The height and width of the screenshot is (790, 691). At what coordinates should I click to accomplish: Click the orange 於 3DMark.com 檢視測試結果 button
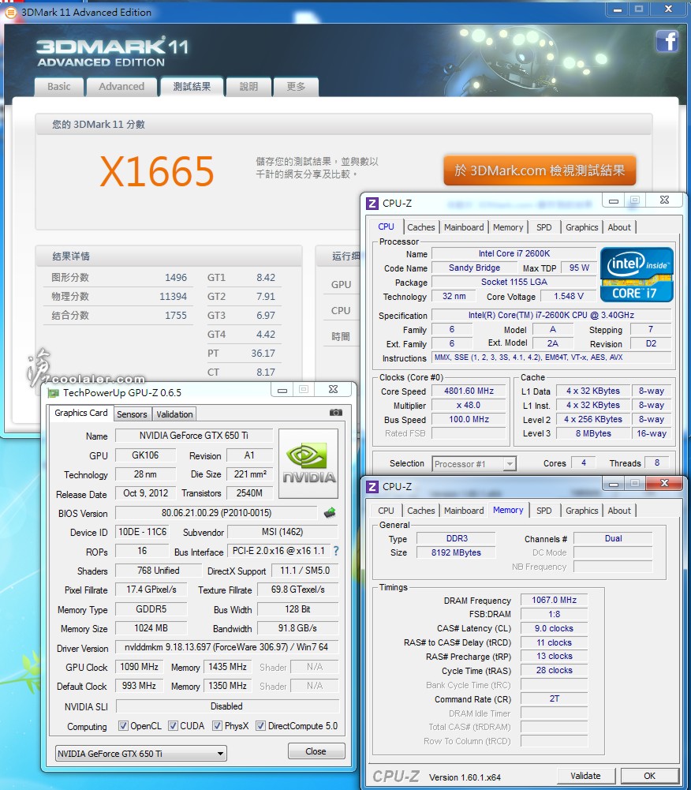540,170
